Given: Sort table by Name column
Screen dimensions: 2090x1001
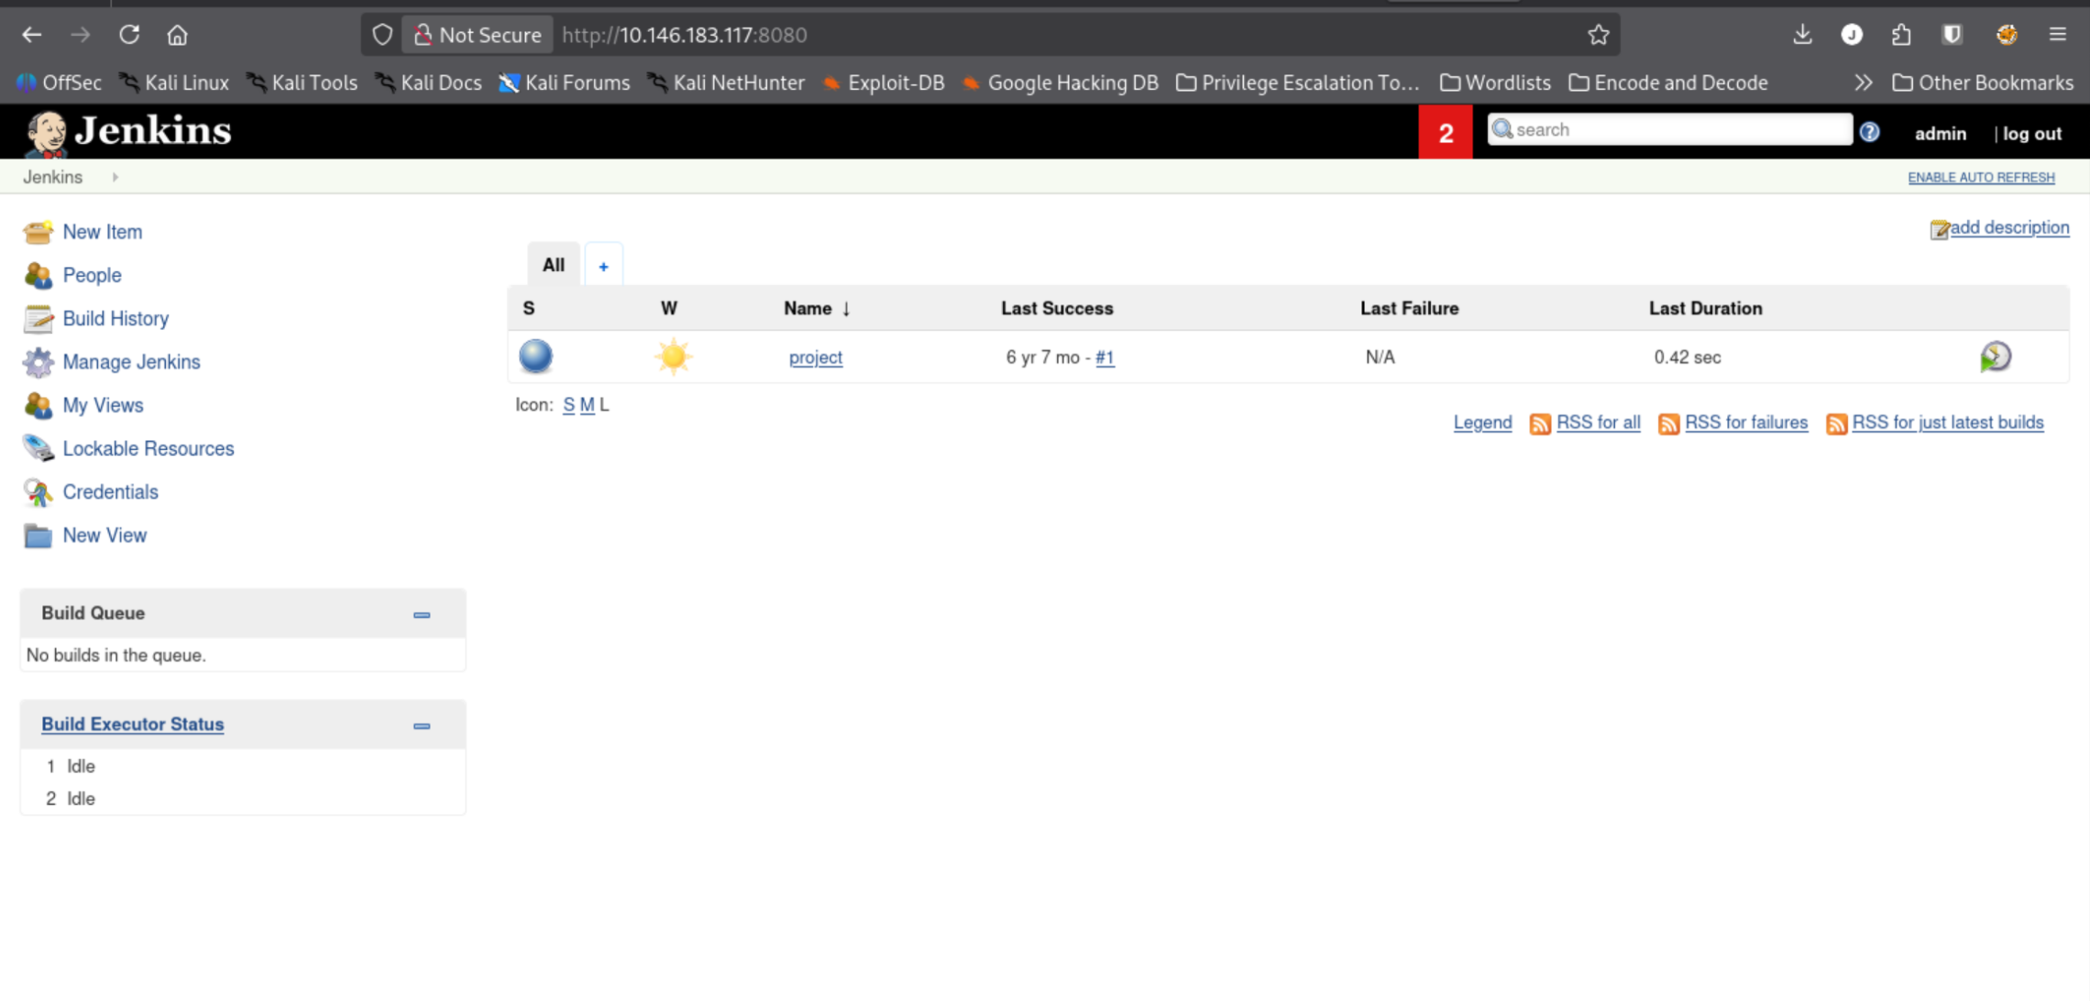Looking at the screenshot, I should pyautogui.click(x=817, y=309).
